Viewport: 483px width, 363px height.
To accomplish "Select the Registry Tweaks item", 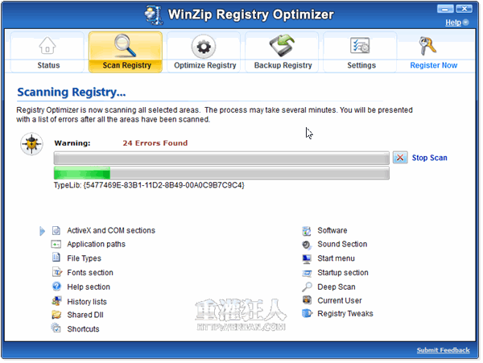I will tap(345, 314).
